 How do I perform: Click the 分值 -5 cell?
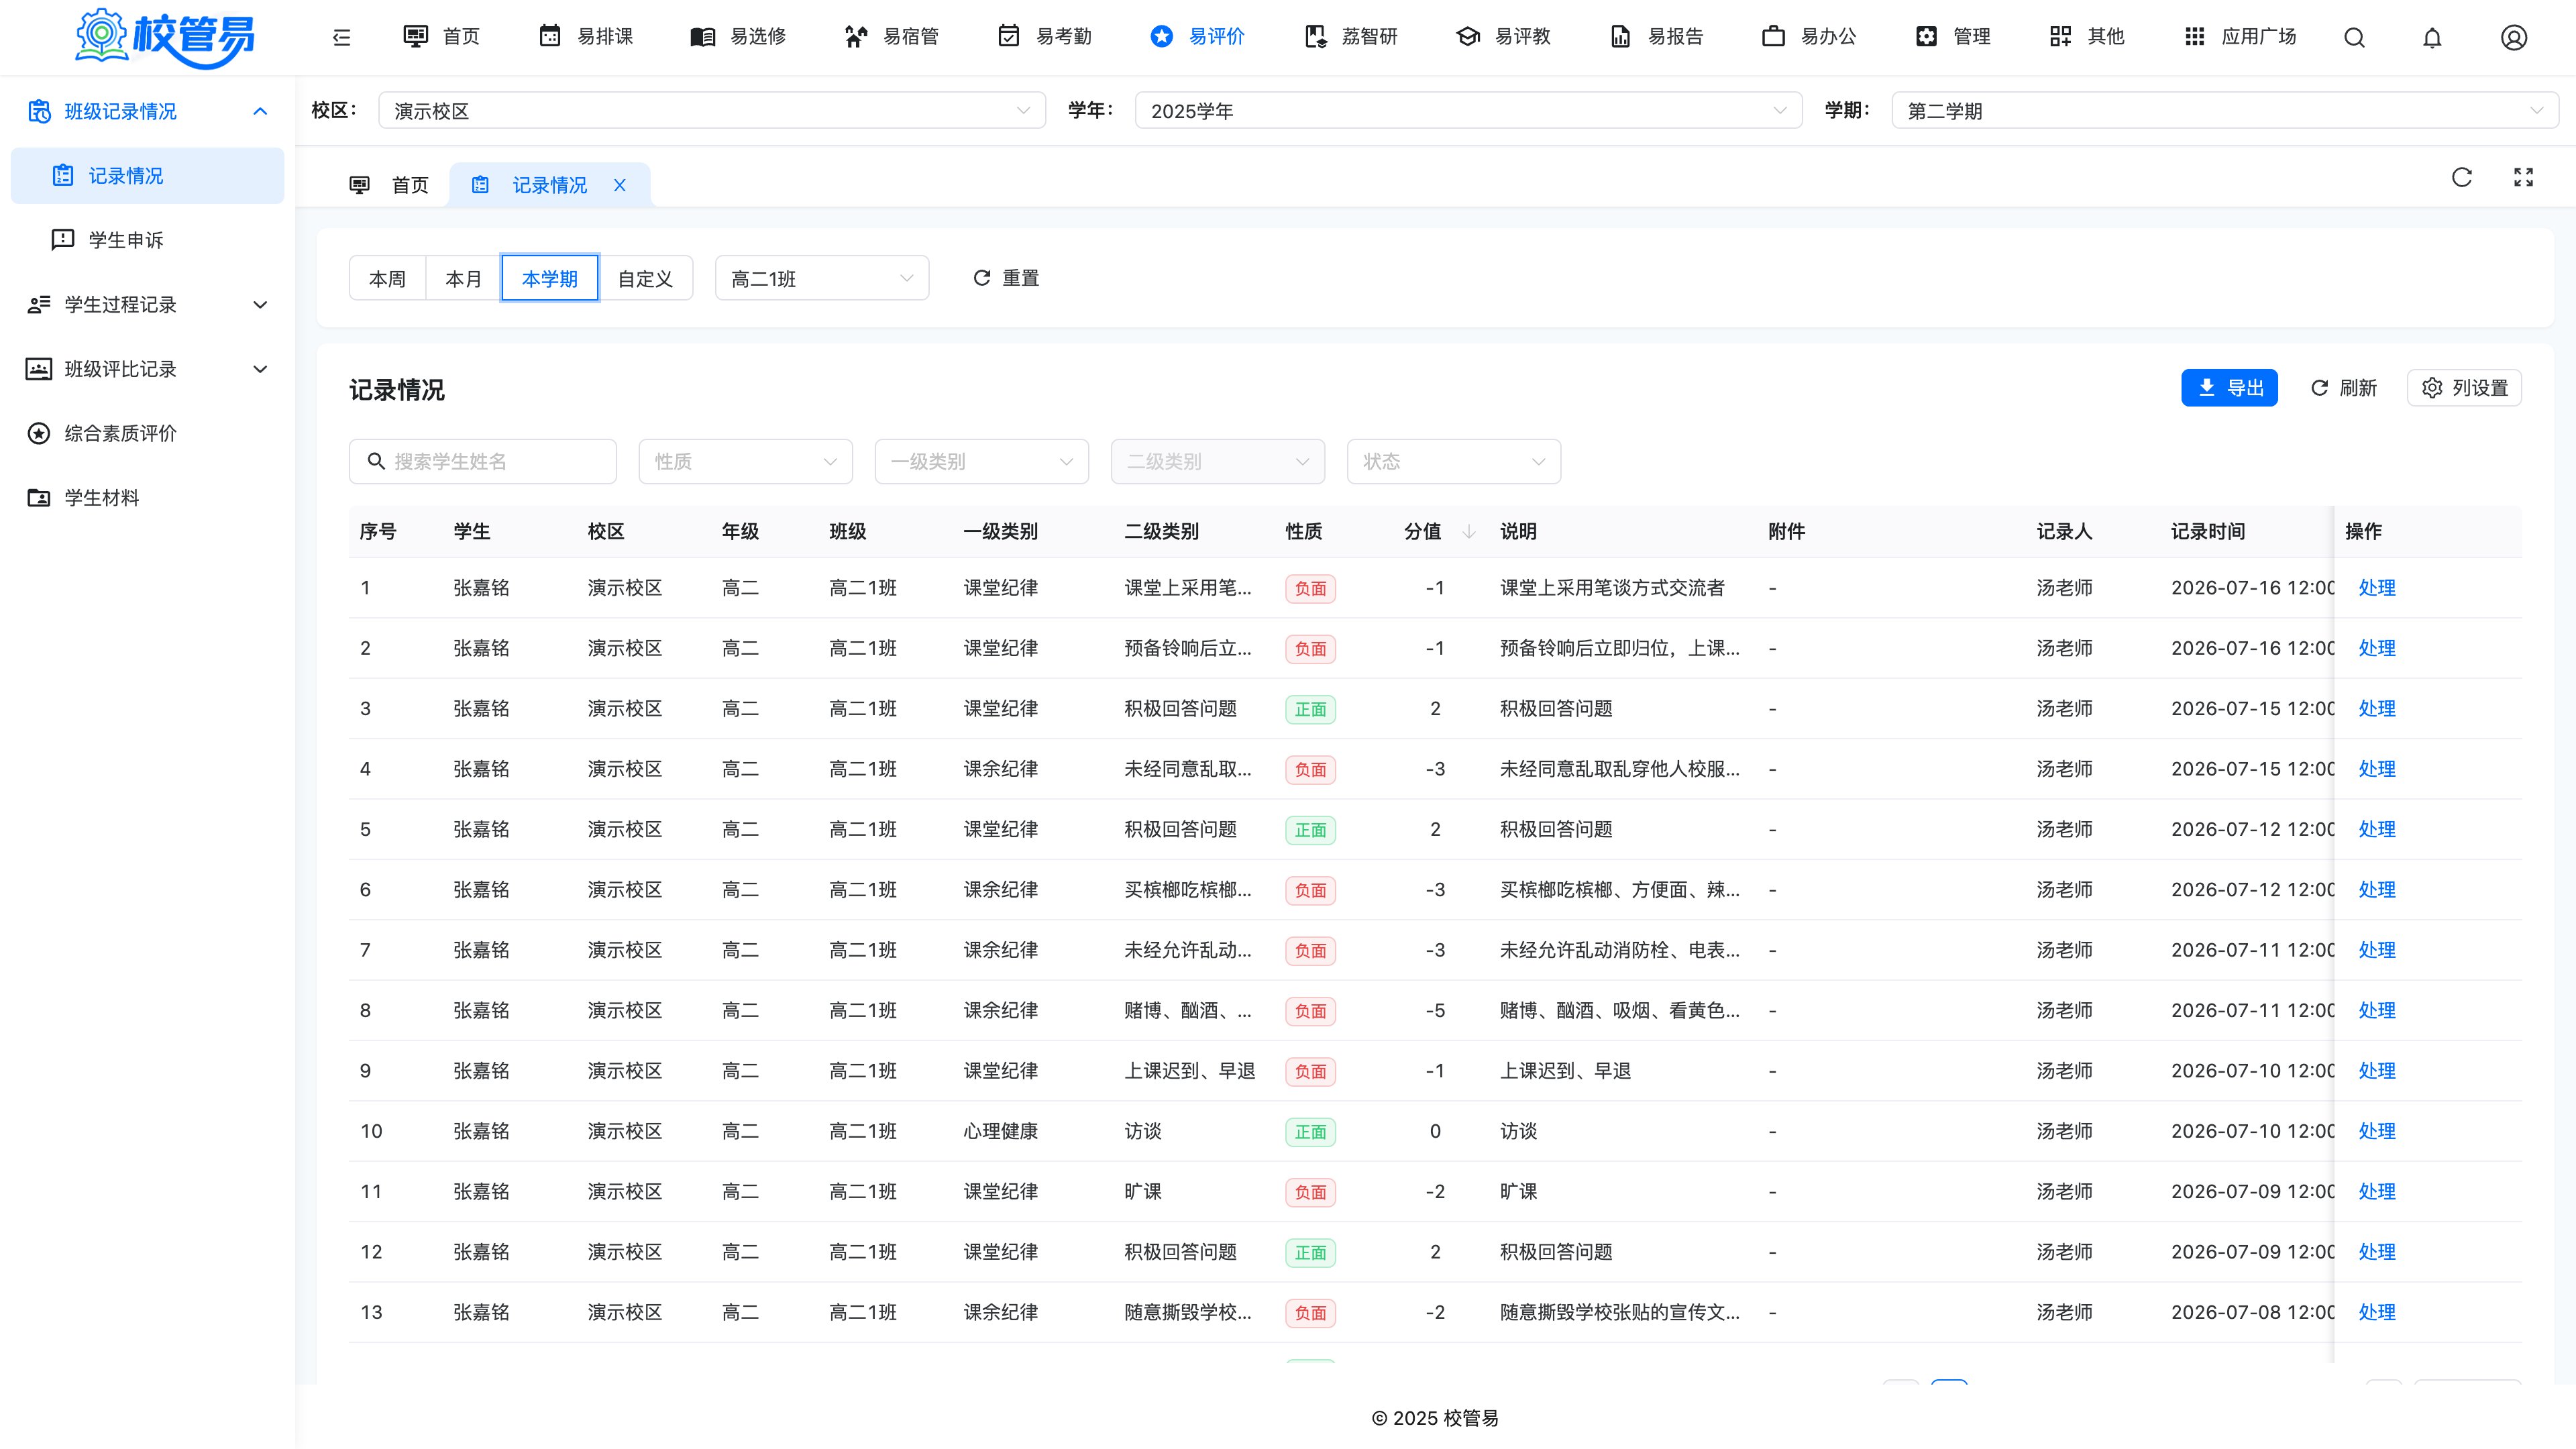pos(1434,1010)
